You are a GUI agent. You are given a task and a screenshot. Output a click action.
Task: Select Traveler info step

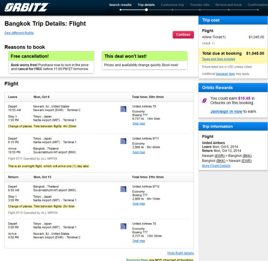[x=199, y=5]
